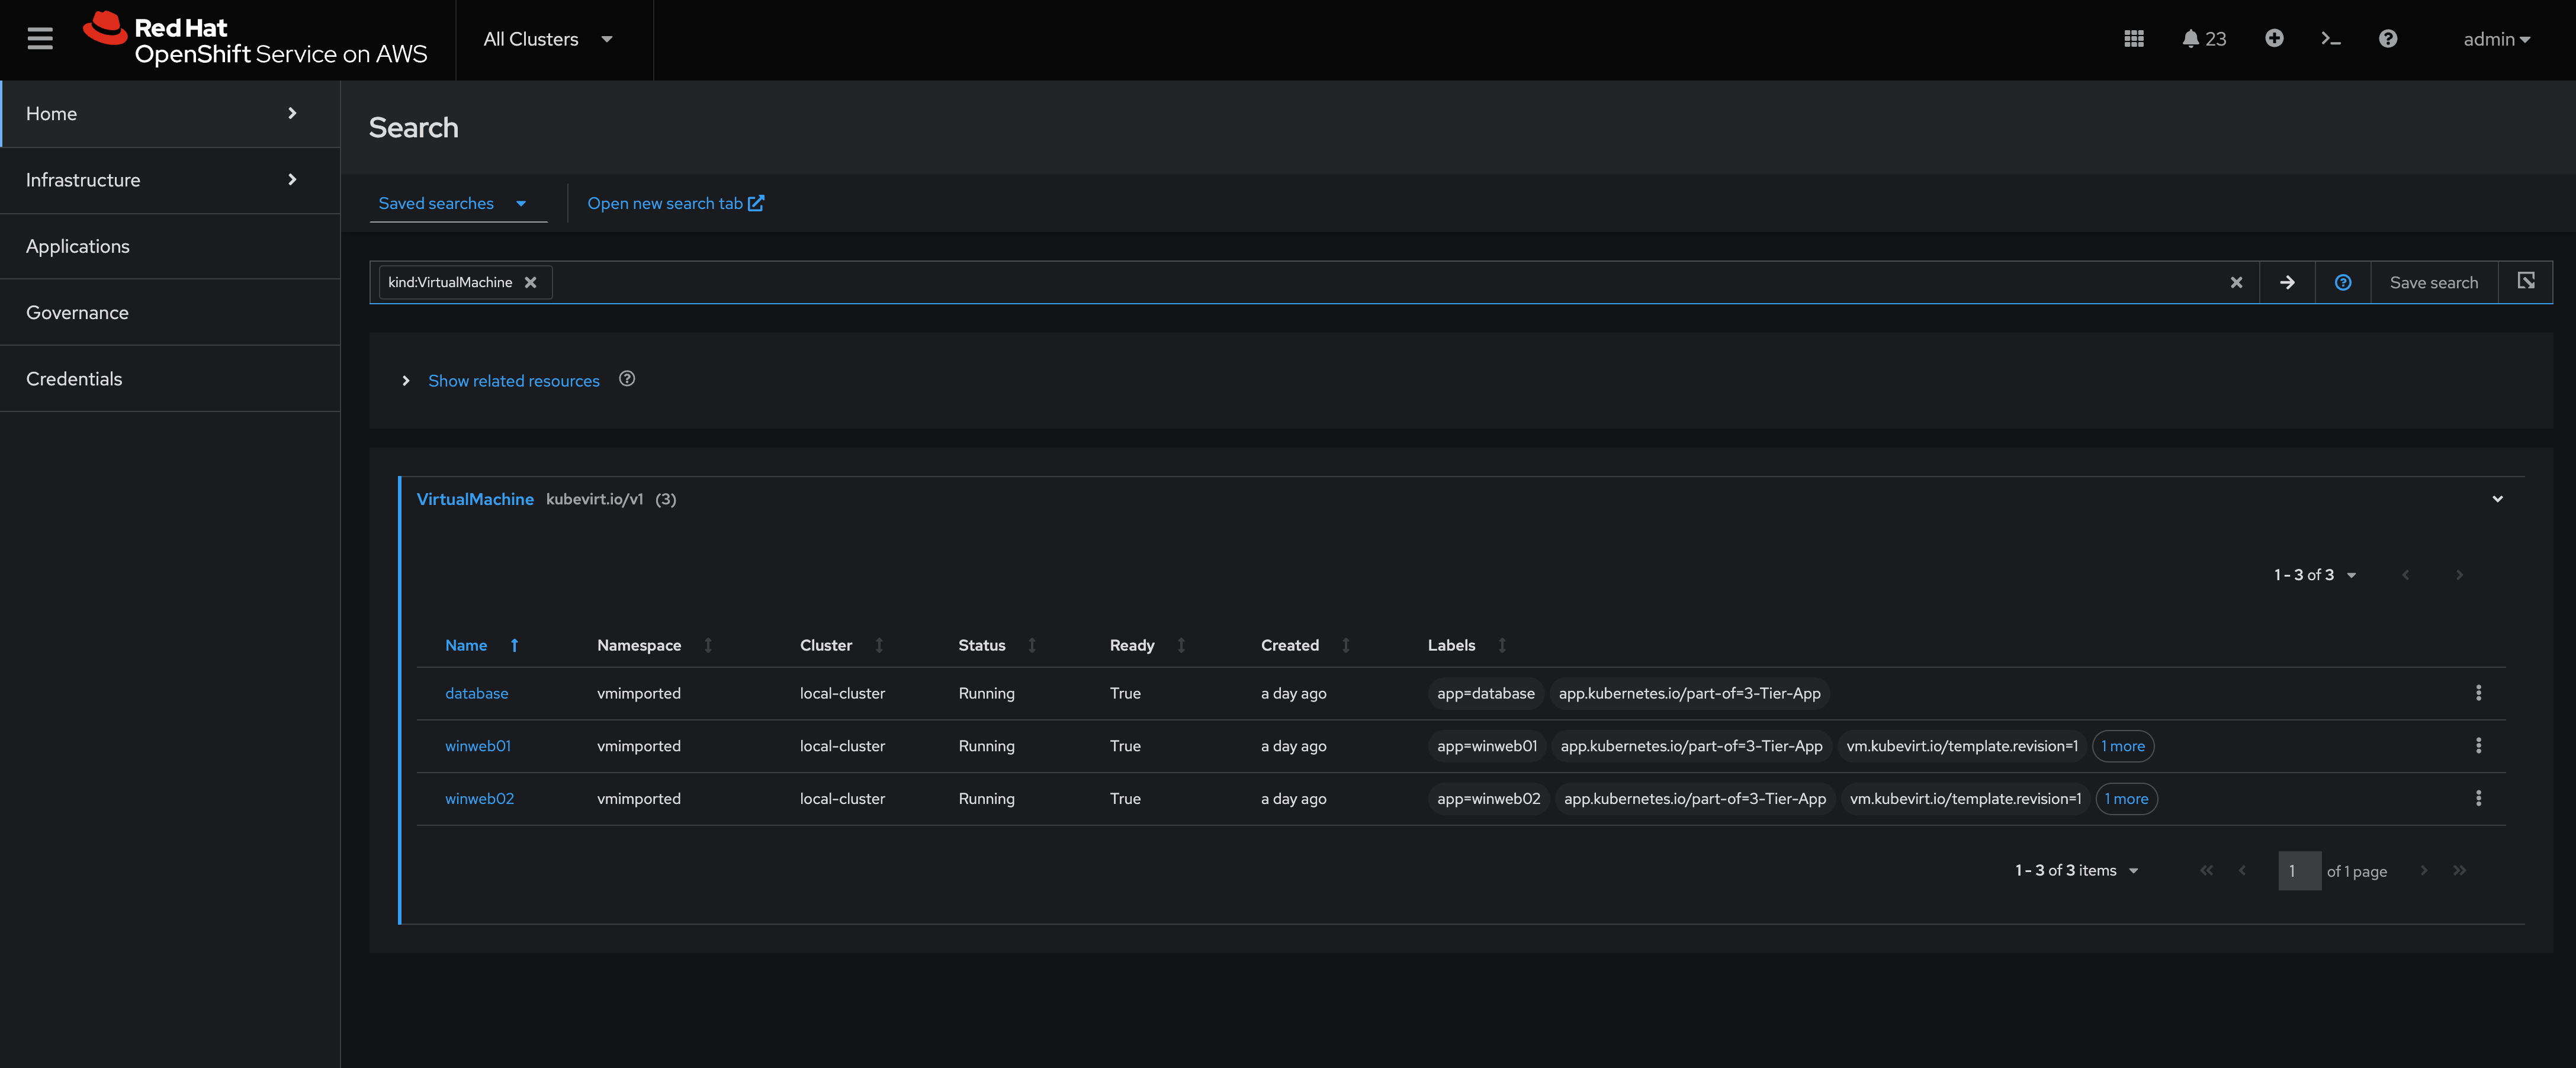Open the winweb01 virtual machine link

click(478, 746)
